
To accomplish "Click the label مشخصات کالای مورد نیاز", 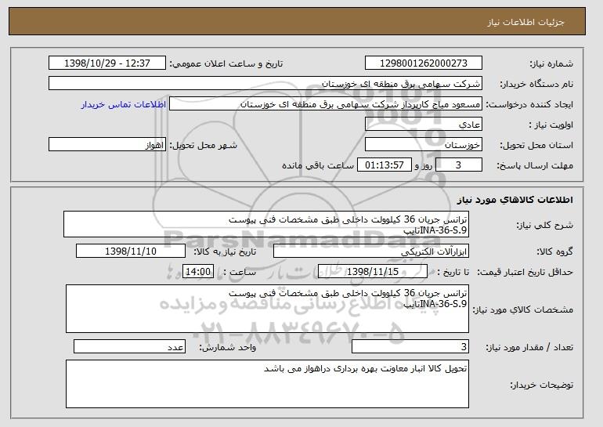I will point(523,309).
